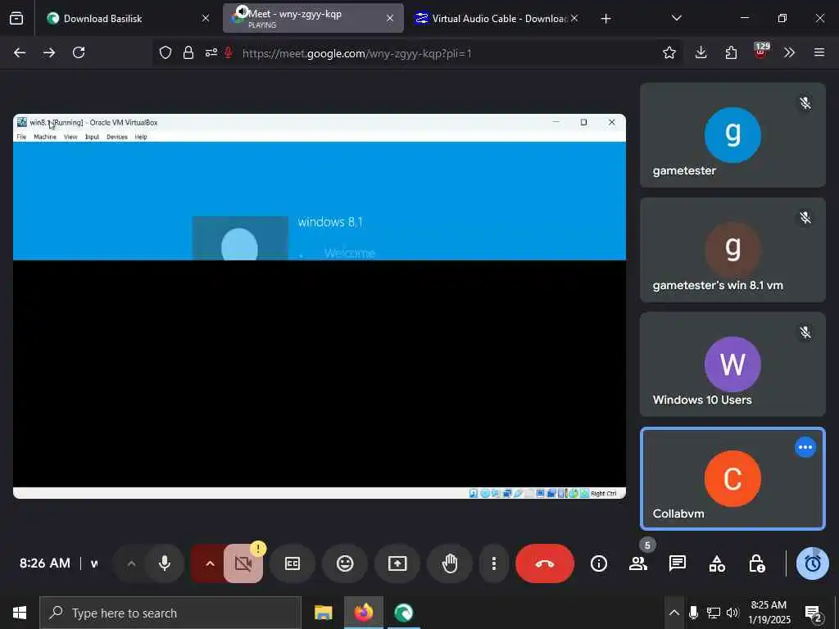Raise your hand in the meeting

tap(450, 563)
